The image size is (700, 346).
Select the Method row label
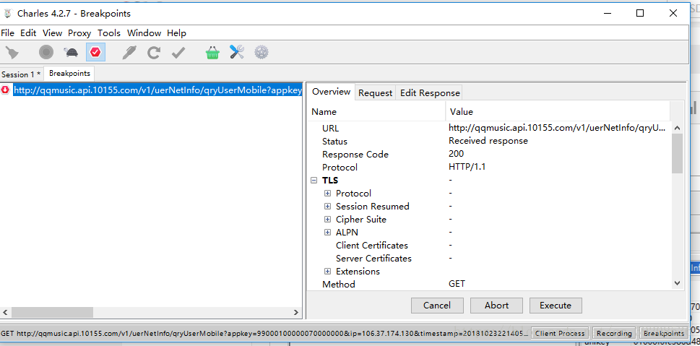point(339,284)
